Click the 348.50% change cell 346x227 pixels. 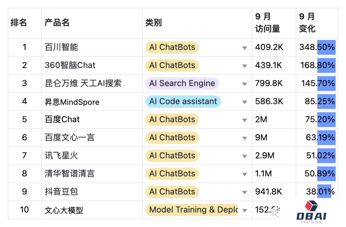(x=317, y=47)
